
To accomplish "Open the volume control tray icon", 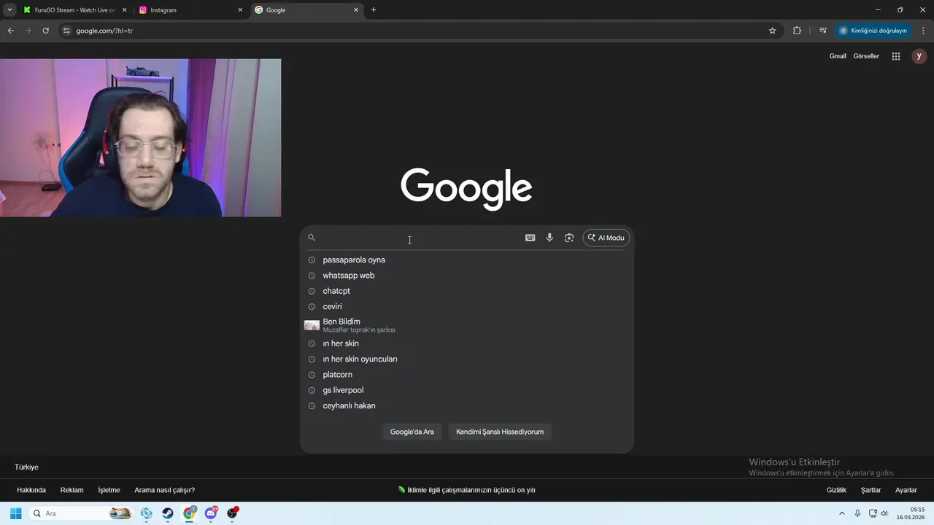I will pos(884,513).
